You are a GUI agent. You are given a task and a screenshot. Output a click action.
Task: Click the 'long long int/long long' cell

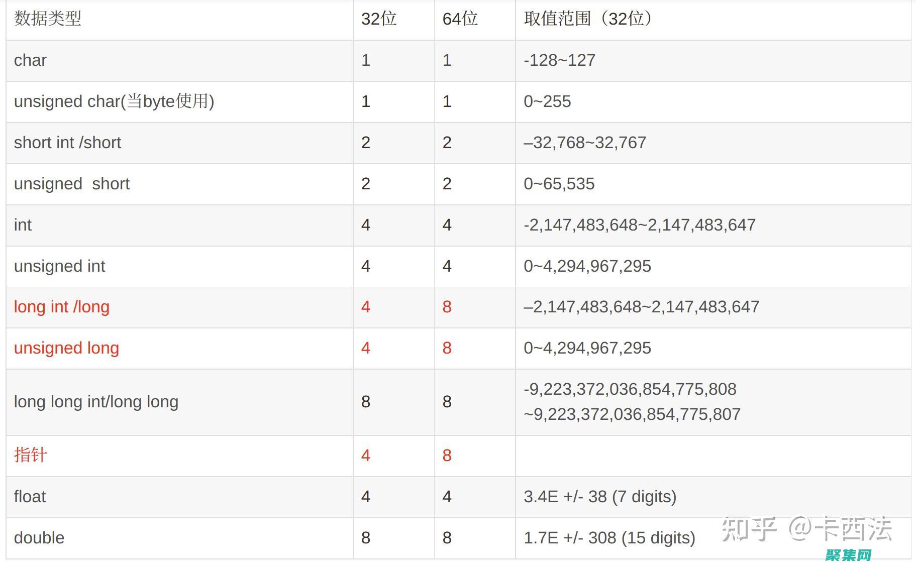pyautogui.click(x=96, y=402)
